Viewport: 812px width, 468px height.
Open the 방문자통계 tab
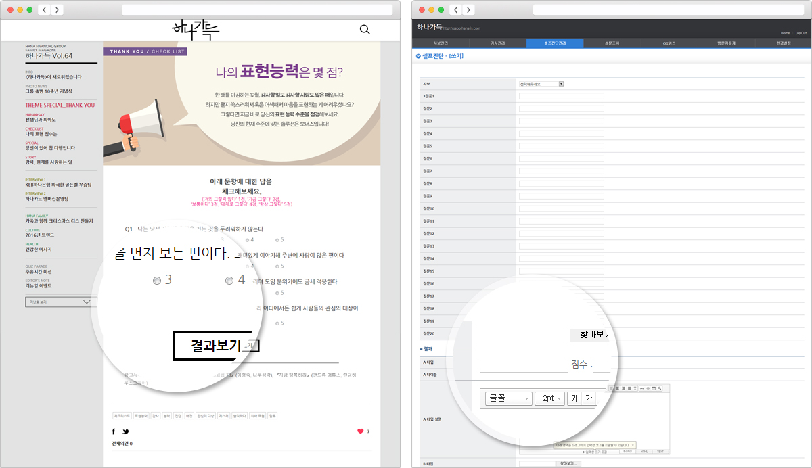(x=727, y=43)
